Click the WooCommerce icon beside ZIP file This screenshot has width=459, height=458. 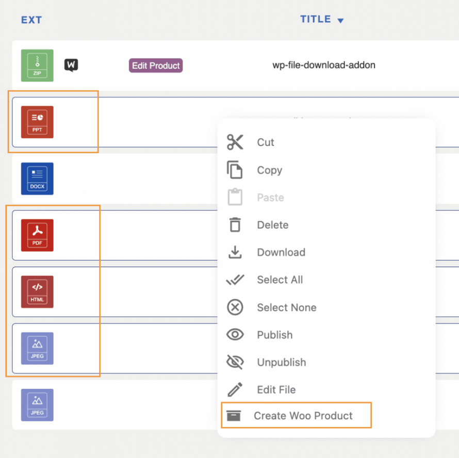pyautogui.click(x=71, y=65)
